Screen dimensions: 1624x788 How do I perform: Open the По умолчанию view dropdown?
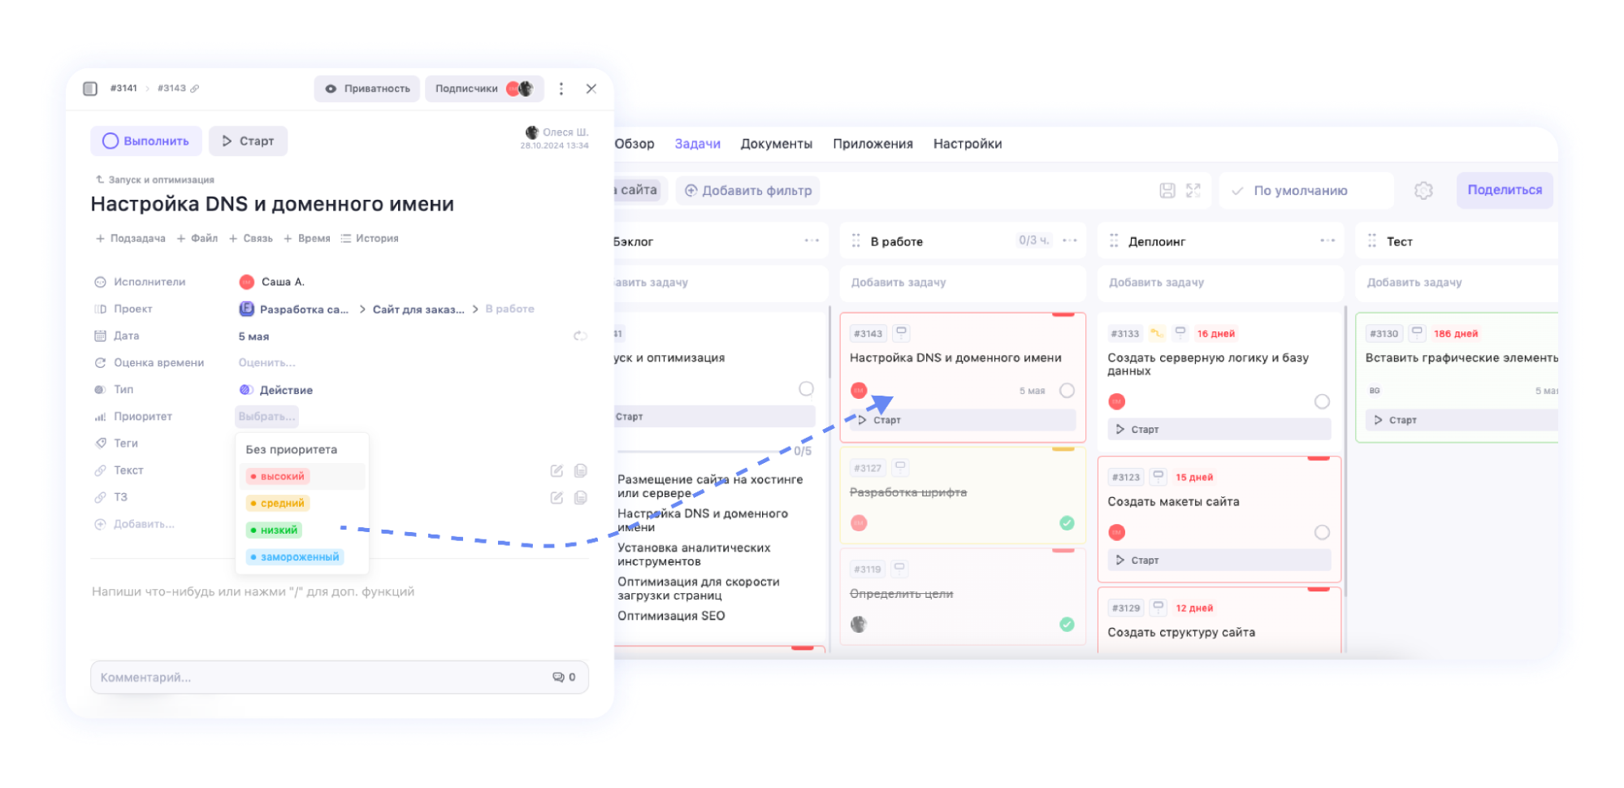tap(1300, 191)
